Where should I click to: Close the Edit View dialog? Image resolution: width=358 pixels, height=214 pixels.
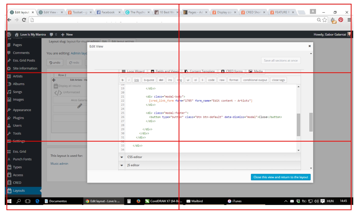tap(309, 46)
